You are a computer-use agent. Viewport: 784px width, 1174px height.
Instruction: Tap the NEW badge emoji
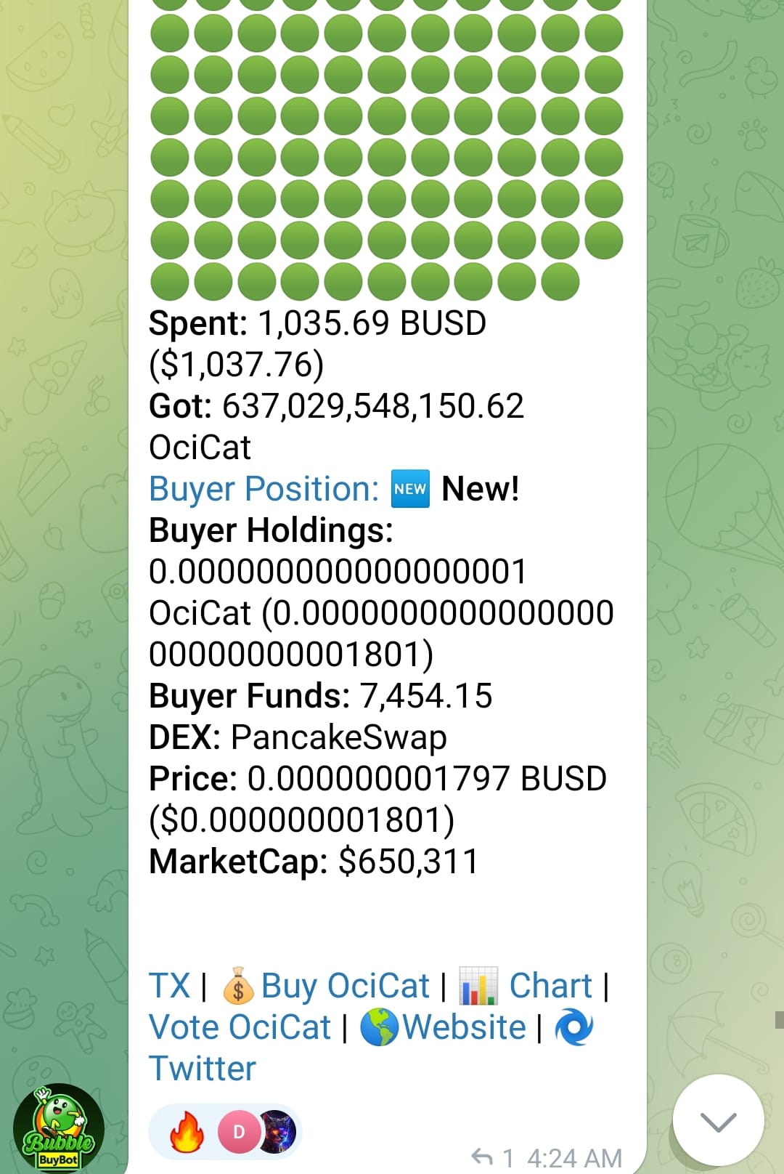pos(410,489)
